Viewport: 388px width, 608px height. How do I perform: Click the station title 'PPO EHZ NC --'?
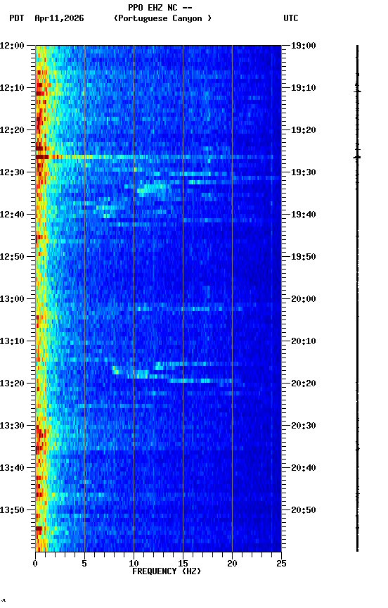[160, 7]
